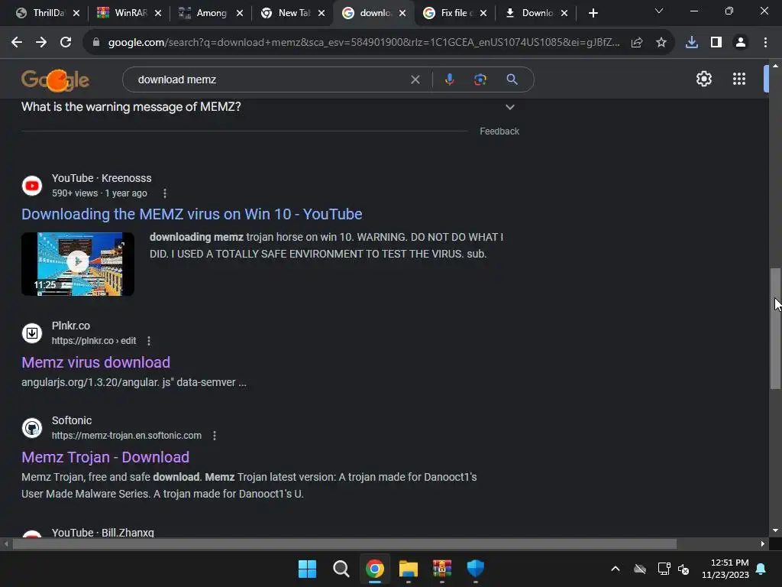Start a voice search with microphone
782x587 pixels.
point(449,79)
